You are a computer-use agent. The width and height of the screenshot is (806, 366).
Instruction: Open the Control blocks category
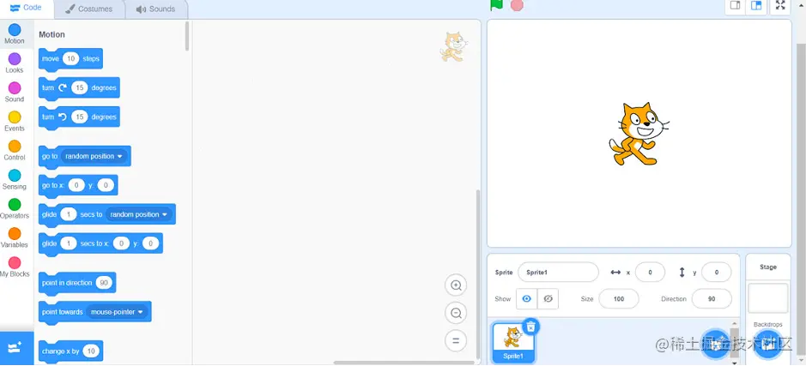pyautogui.click(x=15, y=151)
